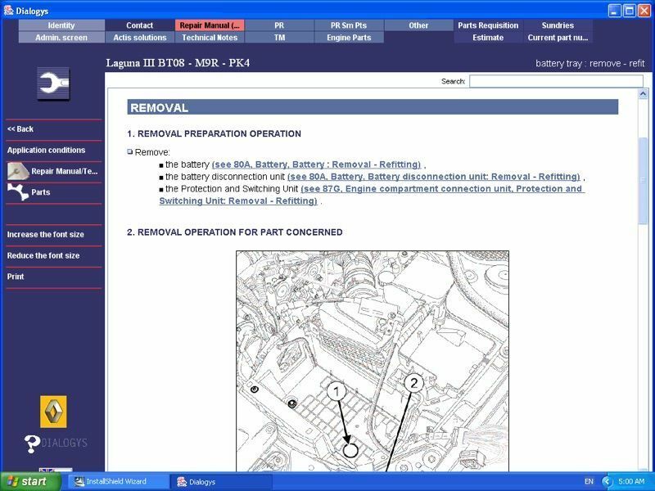
Task: Open the Estimate tab
Action: click(488, 38)
